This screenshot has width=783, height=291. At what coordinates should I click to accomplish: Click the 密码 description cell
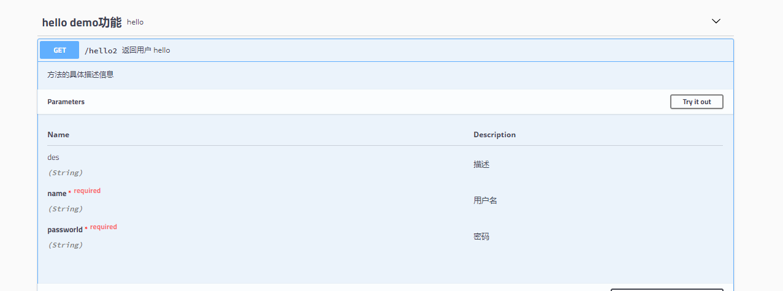coord(481,236)
